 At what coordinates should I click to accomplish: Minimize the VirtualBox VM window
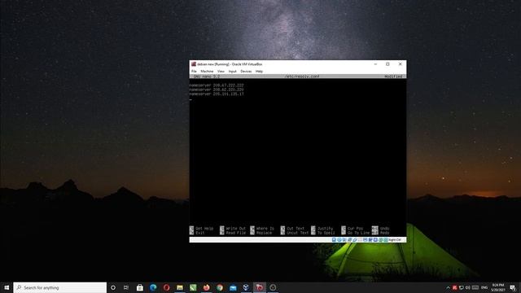(375, 64)
